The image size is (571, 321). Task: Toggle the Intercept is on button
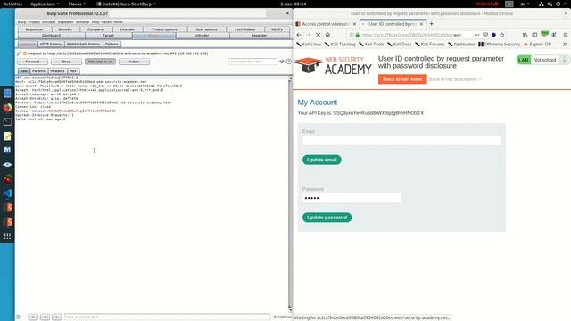click(100, 62)
